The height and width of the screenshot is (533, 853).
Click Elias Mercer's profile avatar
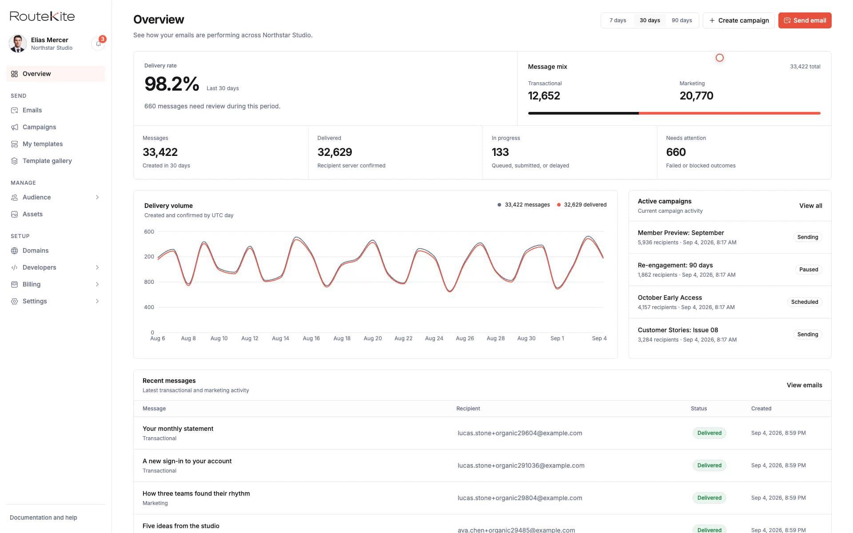(18, 44)
